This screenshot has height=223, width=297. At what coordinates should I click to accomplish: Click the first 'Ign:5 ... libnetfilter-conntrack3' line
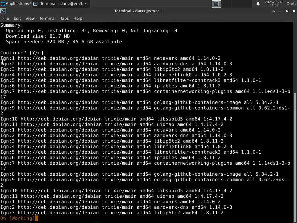pos(131,80)
